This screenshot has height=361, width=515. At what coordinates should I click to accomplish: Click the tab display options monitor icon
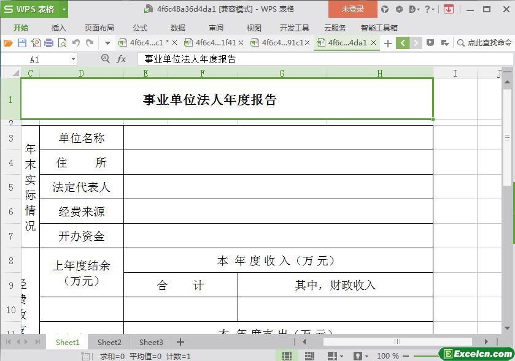430,43
